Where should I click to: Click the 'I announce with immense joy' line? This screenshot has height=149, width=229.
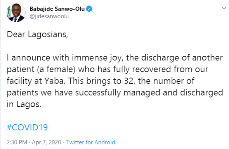[65, 58]
